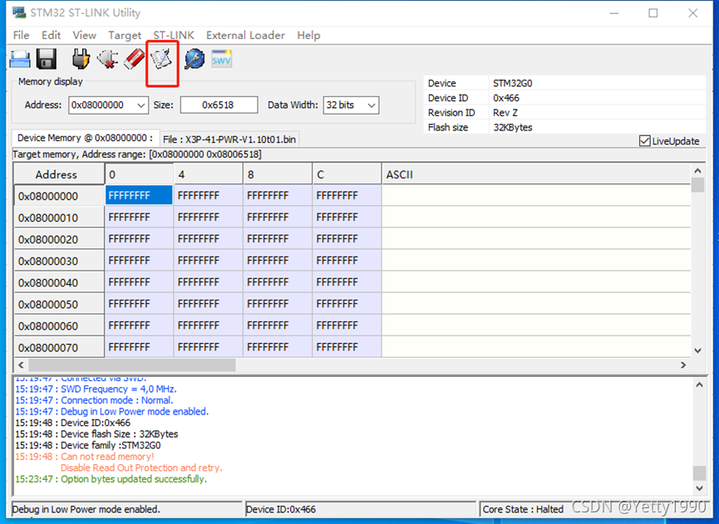The height and width of the screenshot is (524, 719).
Task: Click the log panel scrollbar up arrow
Action: point(699,384)
